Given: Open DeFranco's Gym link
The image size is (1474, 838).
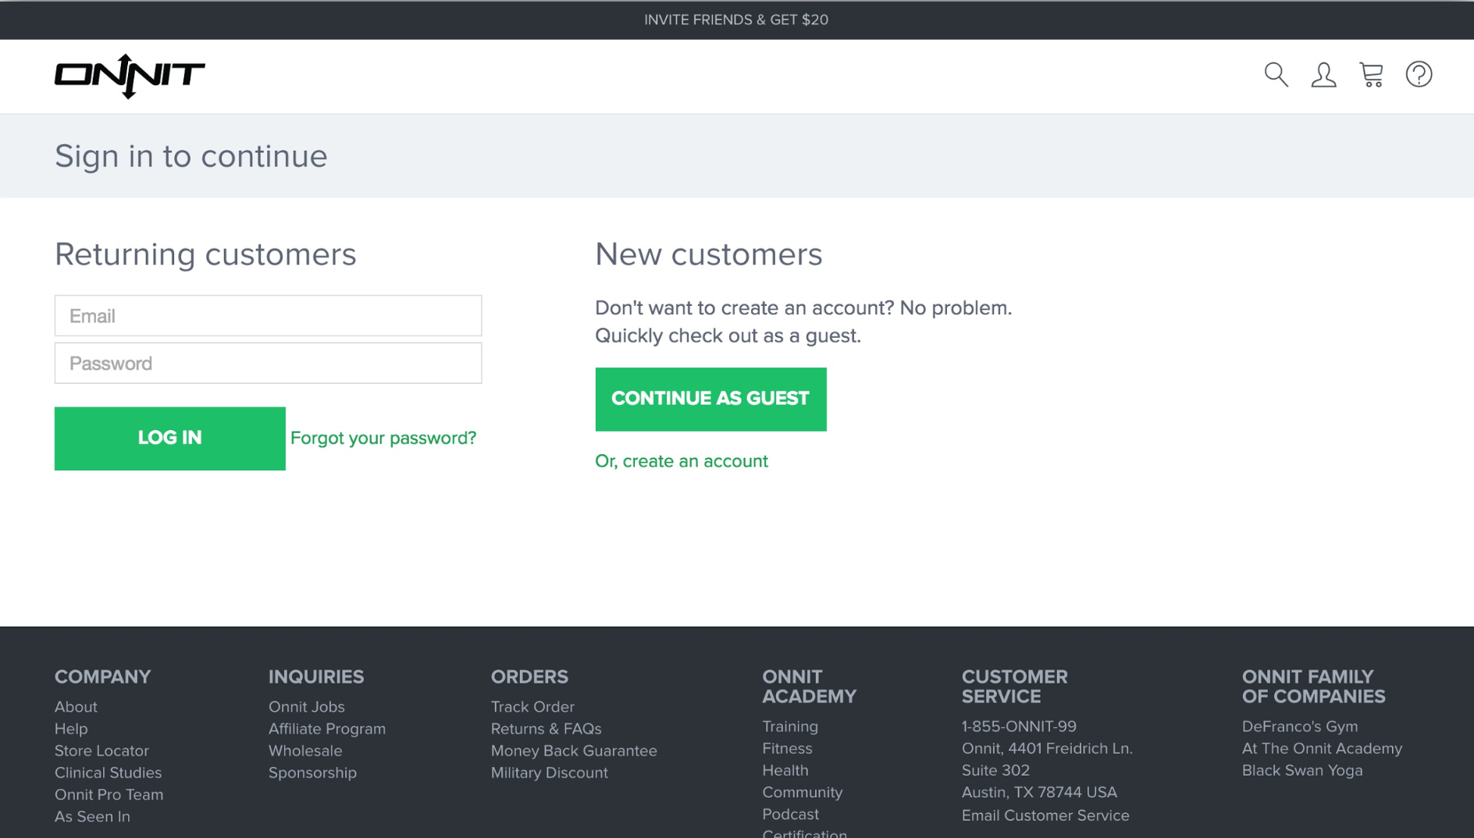Looking at the screenshot, I should [x=1300, y=726].
